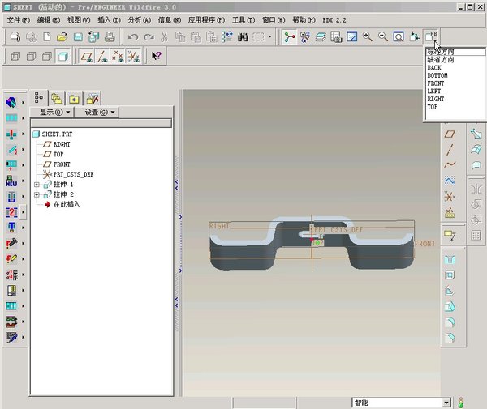Toggle coordinate systems display icon
487x409 pixels.
[x=134, y=56]
